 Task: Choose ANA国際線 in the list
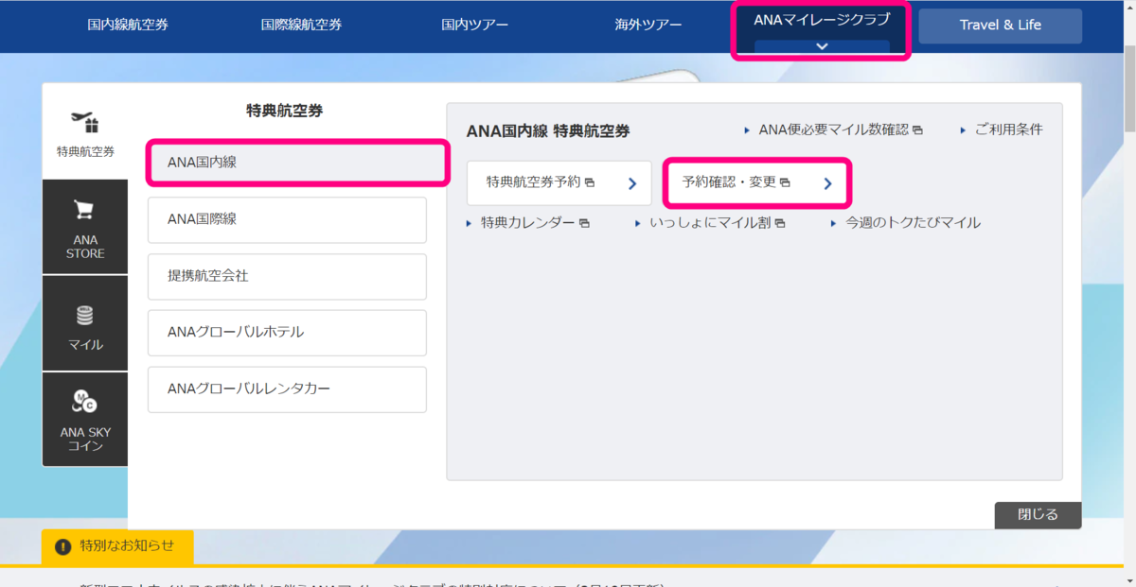pos(287,219)
